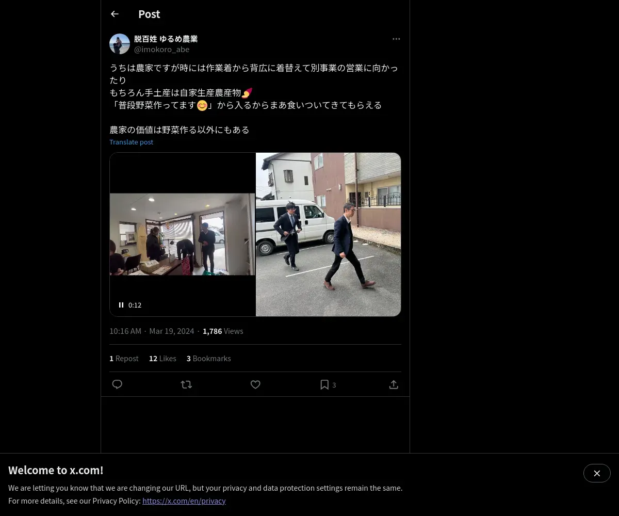View the 12 Likes list

pyautogui.click(x=162, y=358)
